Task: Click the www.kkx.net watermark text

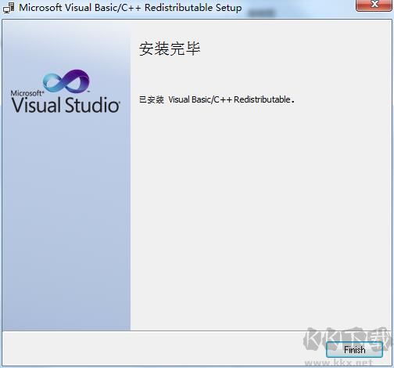Action: click(338, 363)
